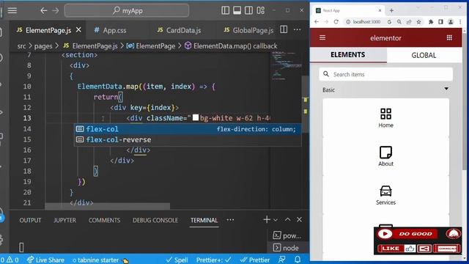Click Prettier+ status bar item
The image size is (469, 264).
point(213,260)
